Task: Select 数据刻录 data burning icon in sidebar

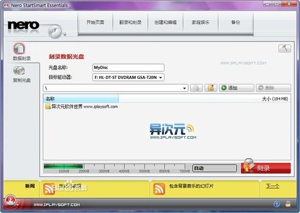Action: coord(19,48)
